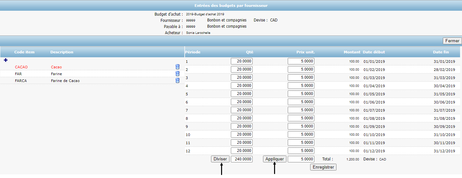
Task: Click the period 1 unit price field
Action: pyautogui.click(x=301, y=61)
